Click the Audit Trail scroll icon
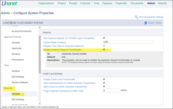The height and width of the screenshot is (109, 173). pyautogui.click(x=146, y=23)
